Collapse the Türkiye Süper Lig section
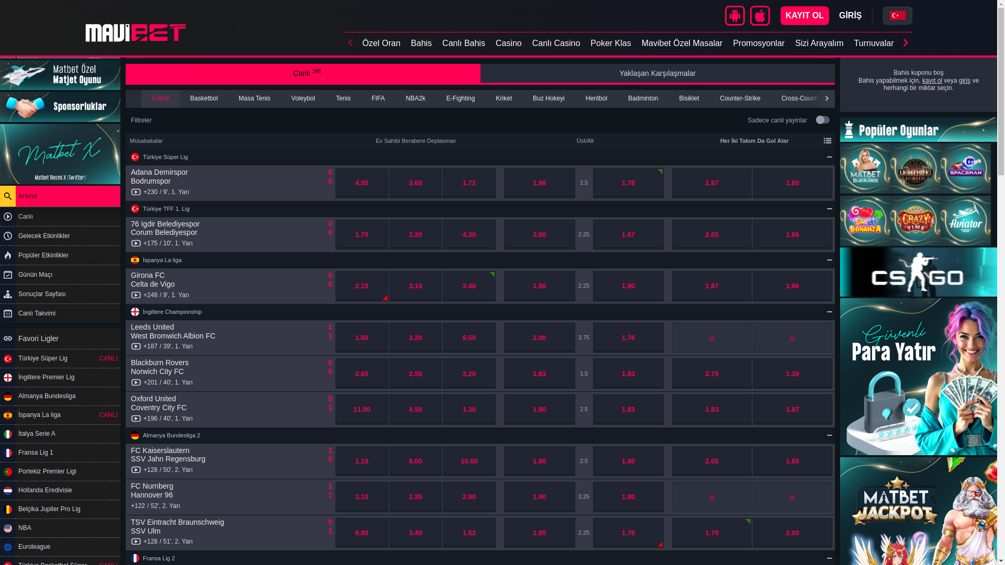This screenshot has height=565, width=1005. tap(829, 157)
